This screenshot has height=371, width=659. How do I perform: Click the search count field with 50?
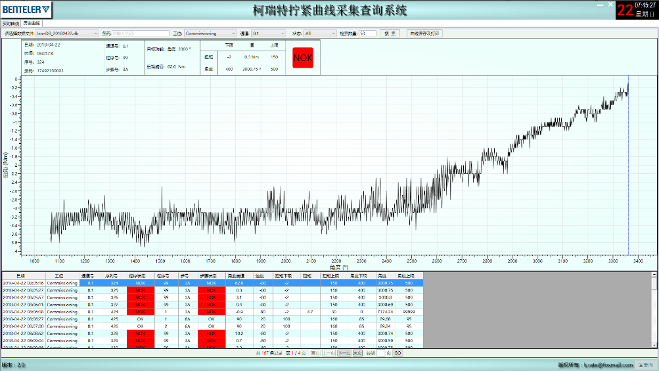pos(367,33)
